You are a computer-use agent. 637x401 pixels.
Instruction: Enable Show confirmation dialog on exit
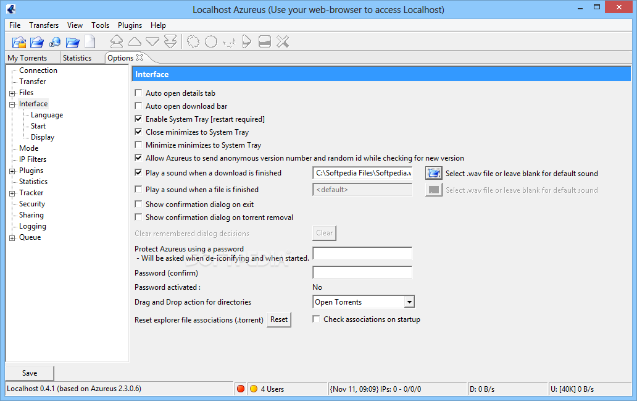(138, 204)
